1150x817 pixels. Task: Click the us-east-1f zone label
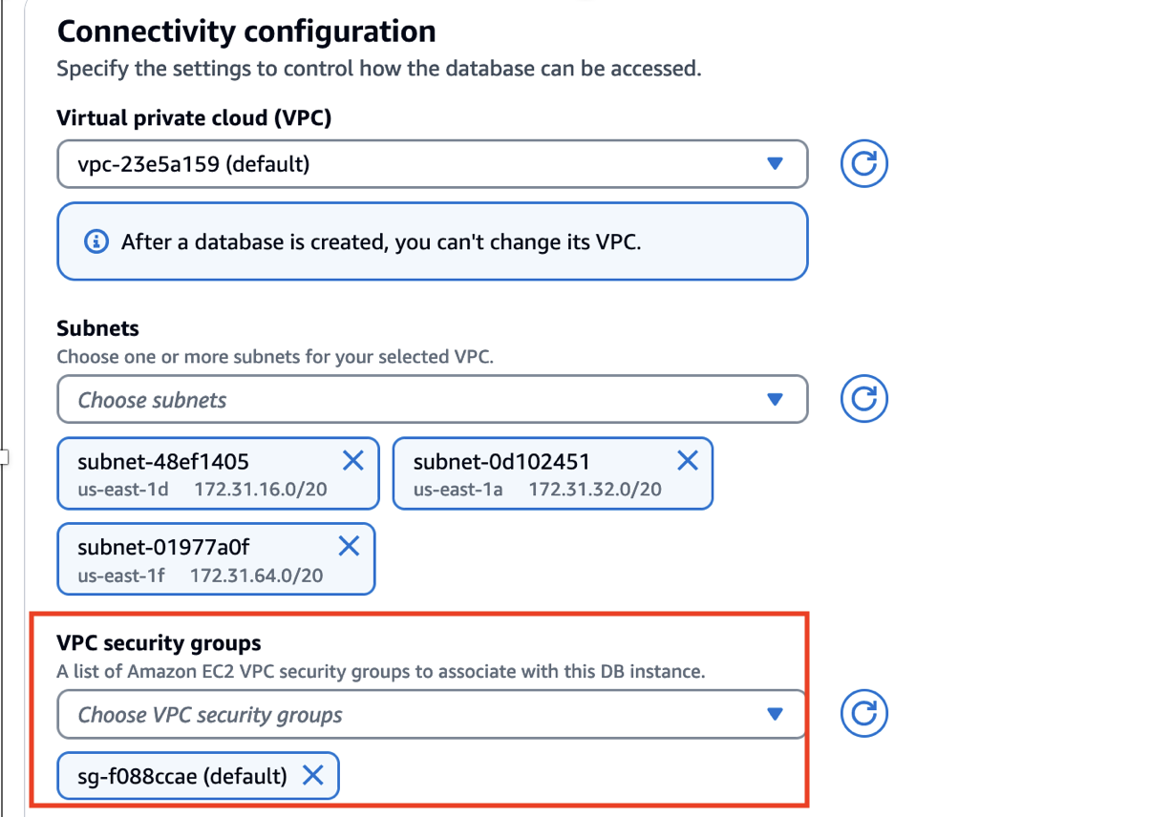coord(121,576)
